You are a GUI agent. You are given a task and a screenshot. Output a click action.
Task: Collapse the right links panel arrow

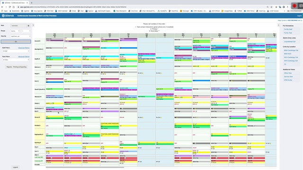coord(278,25)
